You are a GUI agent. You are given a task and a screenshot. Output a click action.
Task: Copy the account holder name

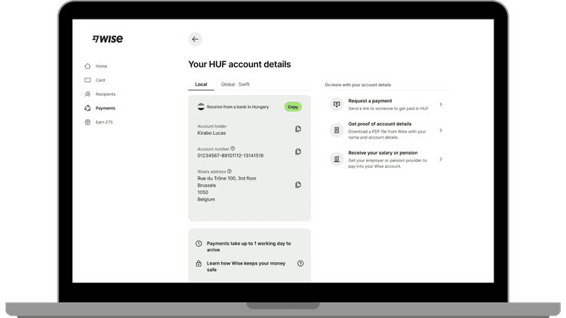click(x=298, y=130)
